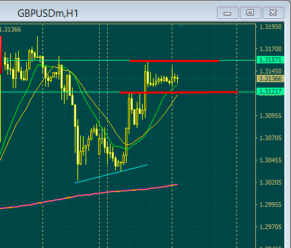Click the 1.30205 price scale label

click(x=270, y=182)
